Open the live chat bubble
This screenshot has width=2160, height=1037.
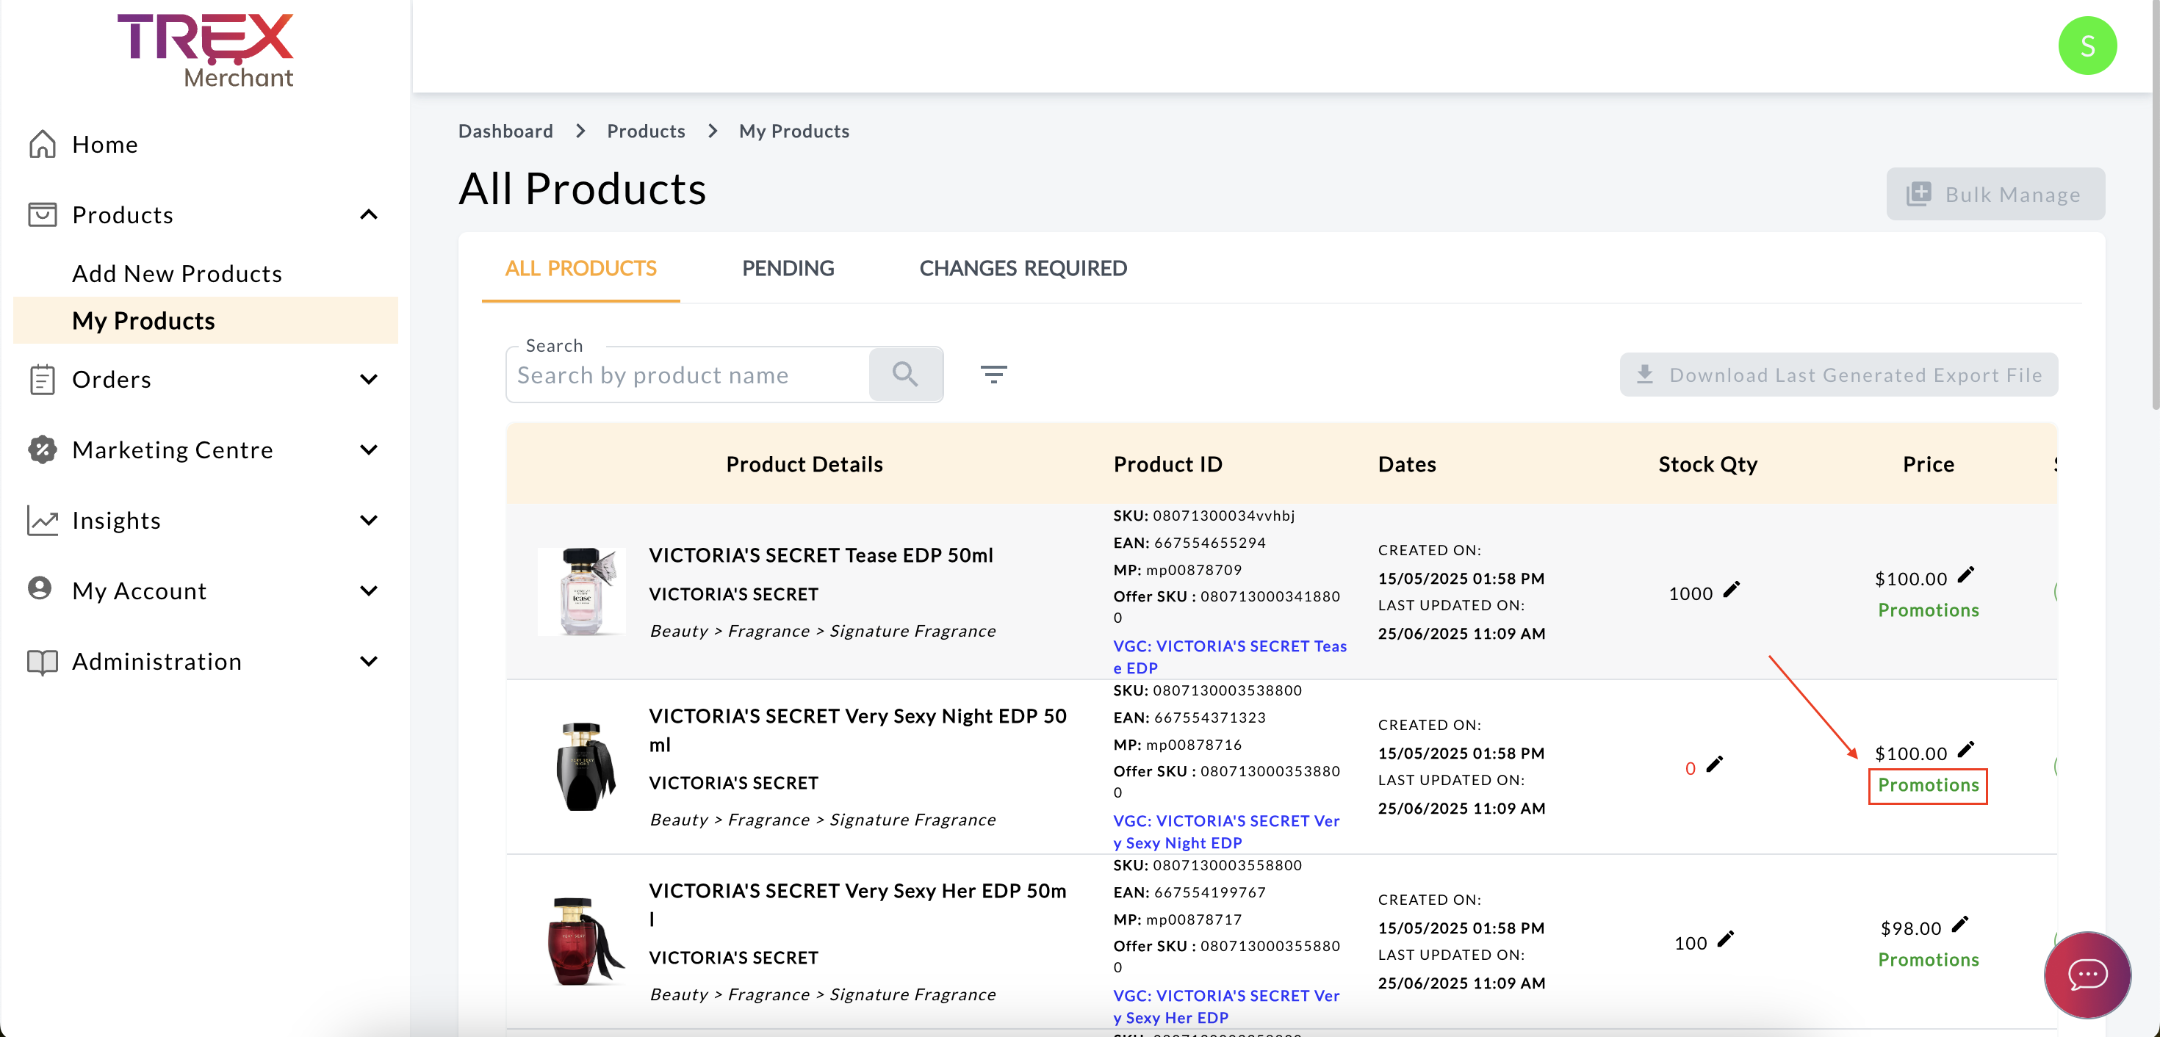tap(2087, 974)
